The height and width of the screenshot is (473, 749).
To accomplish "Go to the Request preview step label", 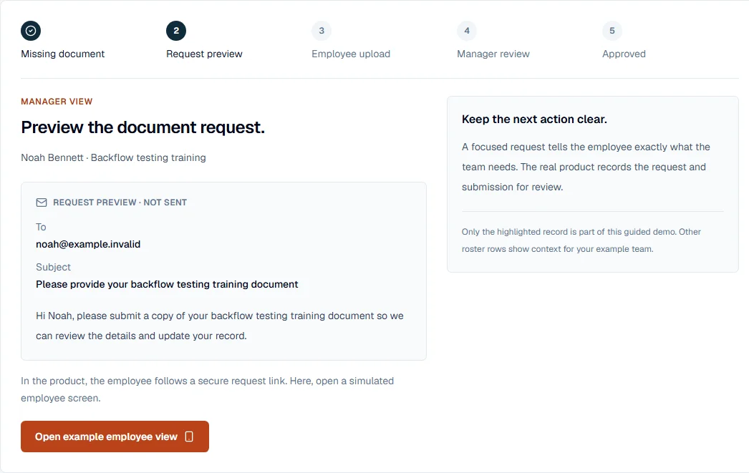I will click(205, 54).
